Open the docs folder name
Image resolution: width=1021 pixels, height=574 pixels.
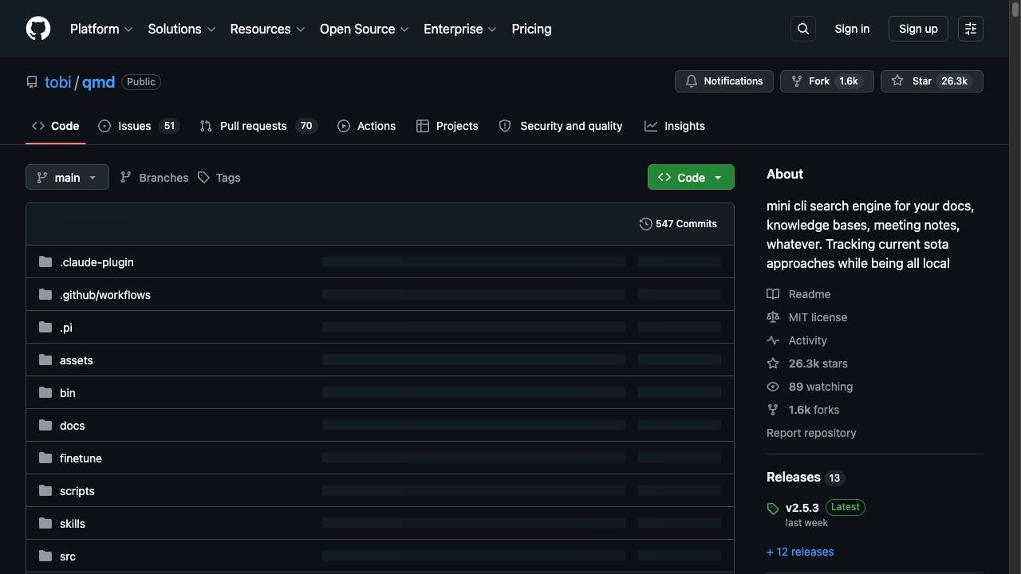72,426
